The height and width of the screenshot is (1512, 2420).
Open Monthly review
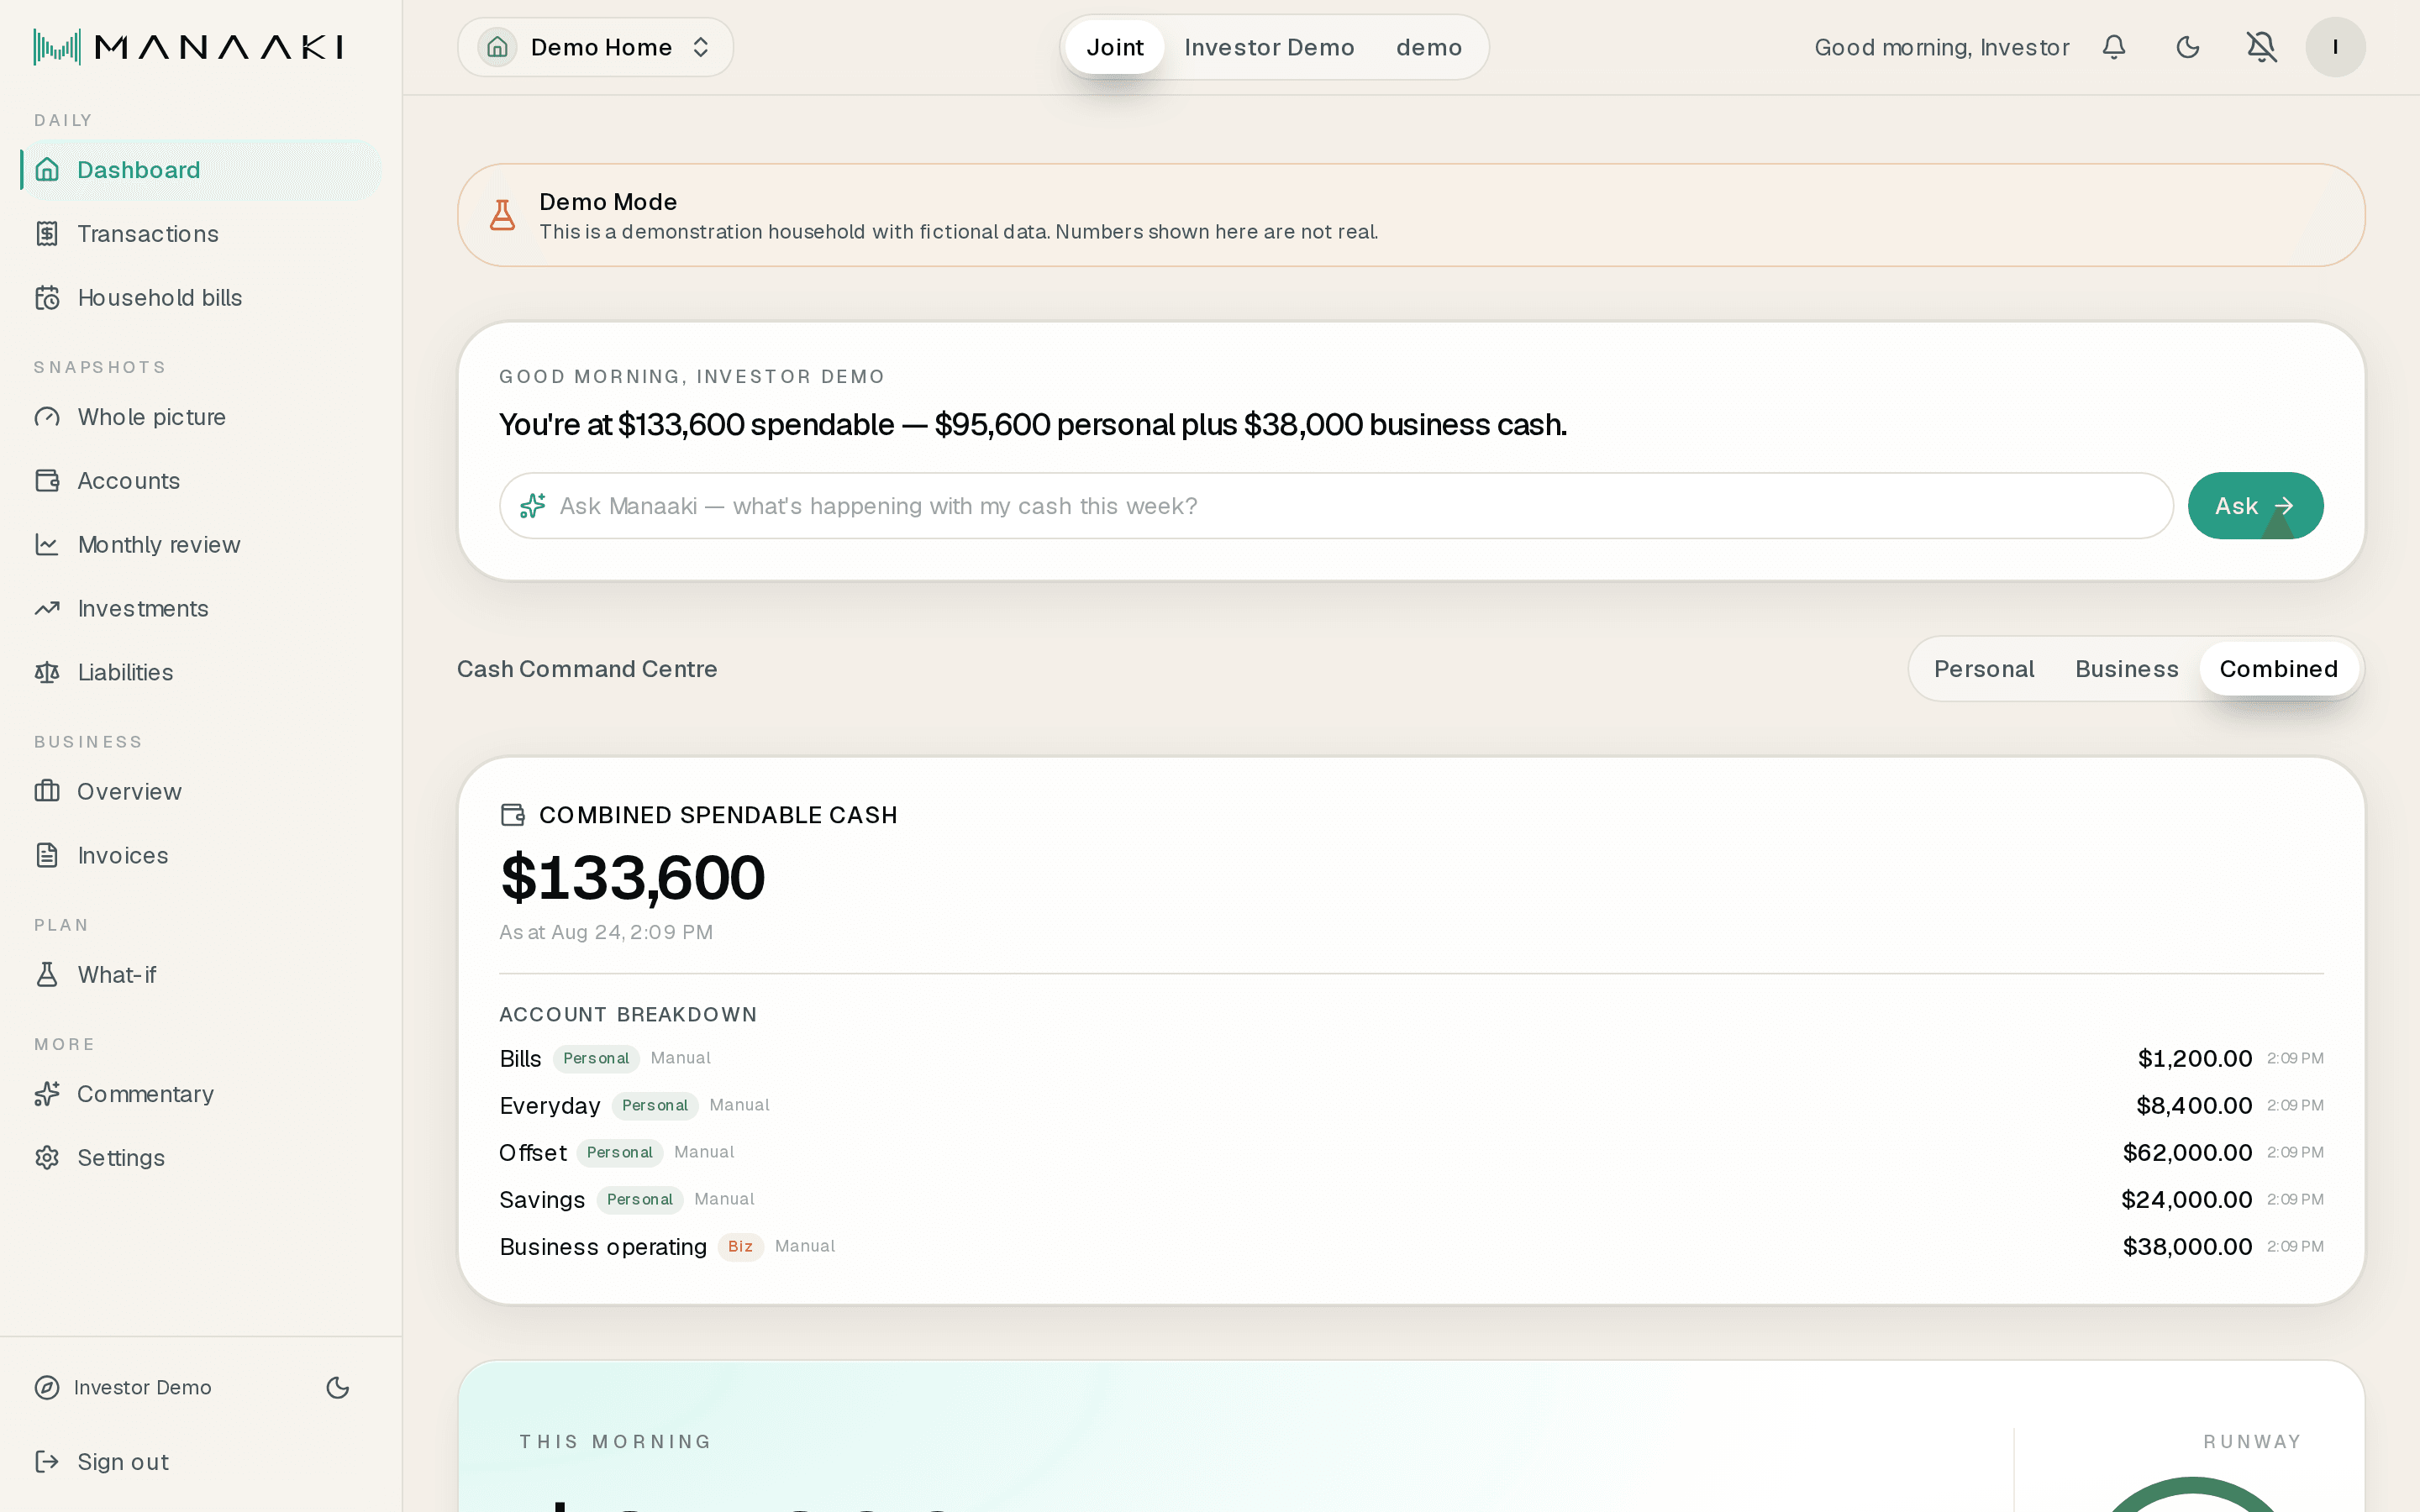point(200,545)
